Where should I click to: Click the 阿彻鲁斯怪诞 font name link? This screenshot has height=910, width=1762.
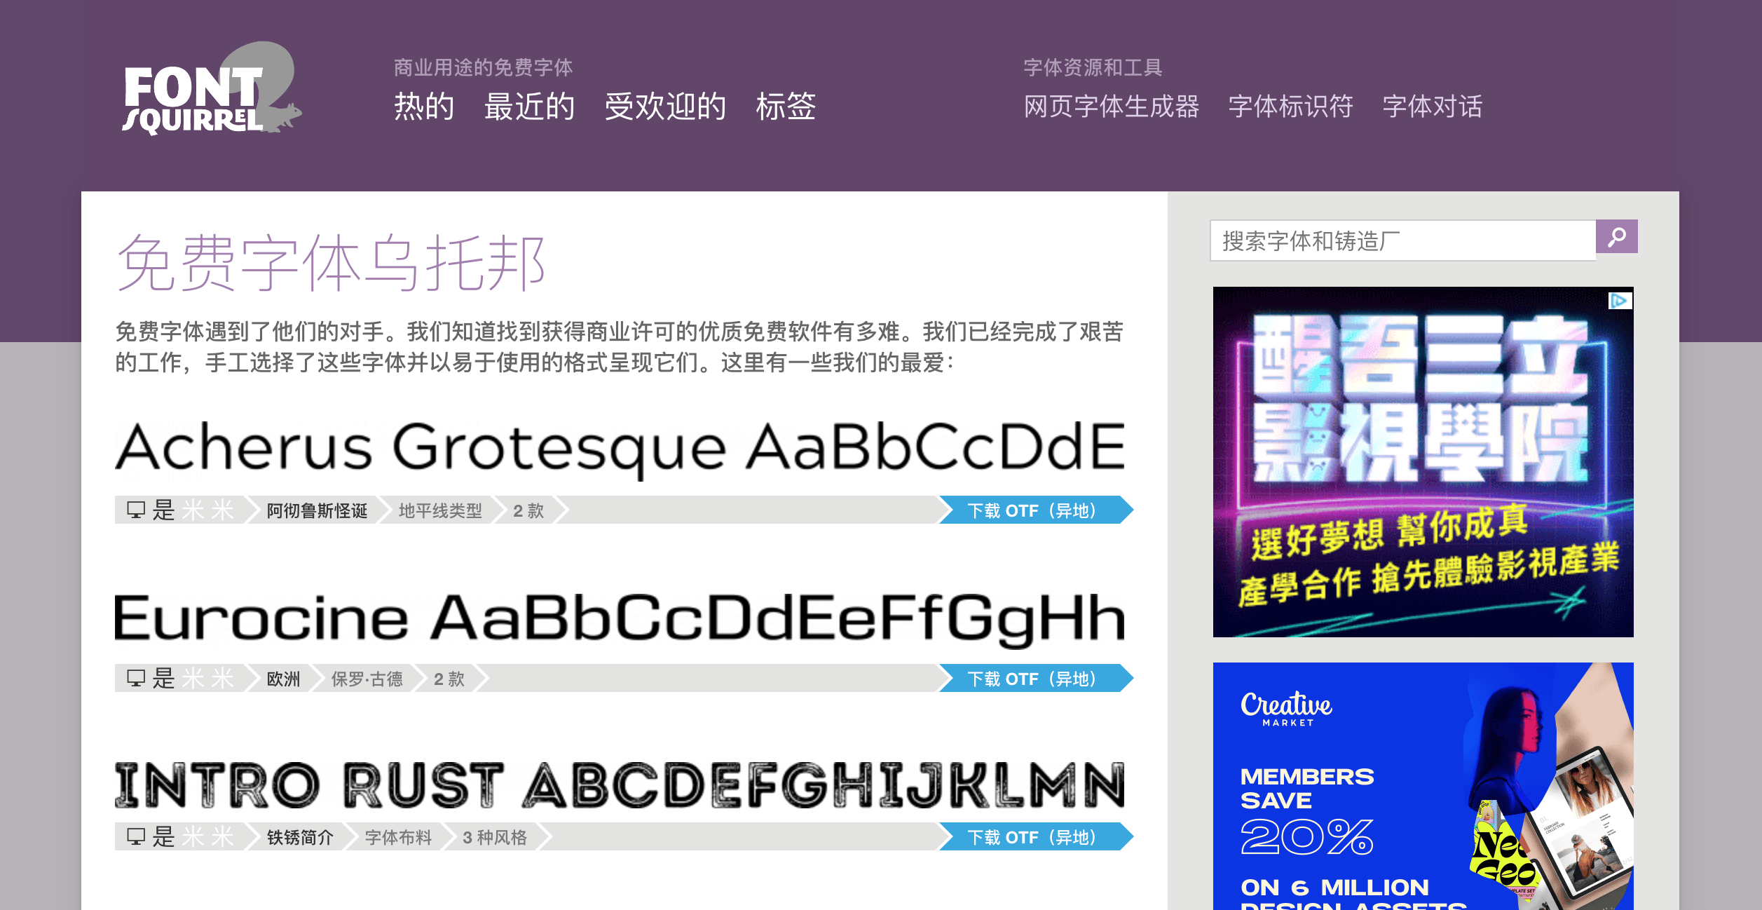click(x=317, y=510)
